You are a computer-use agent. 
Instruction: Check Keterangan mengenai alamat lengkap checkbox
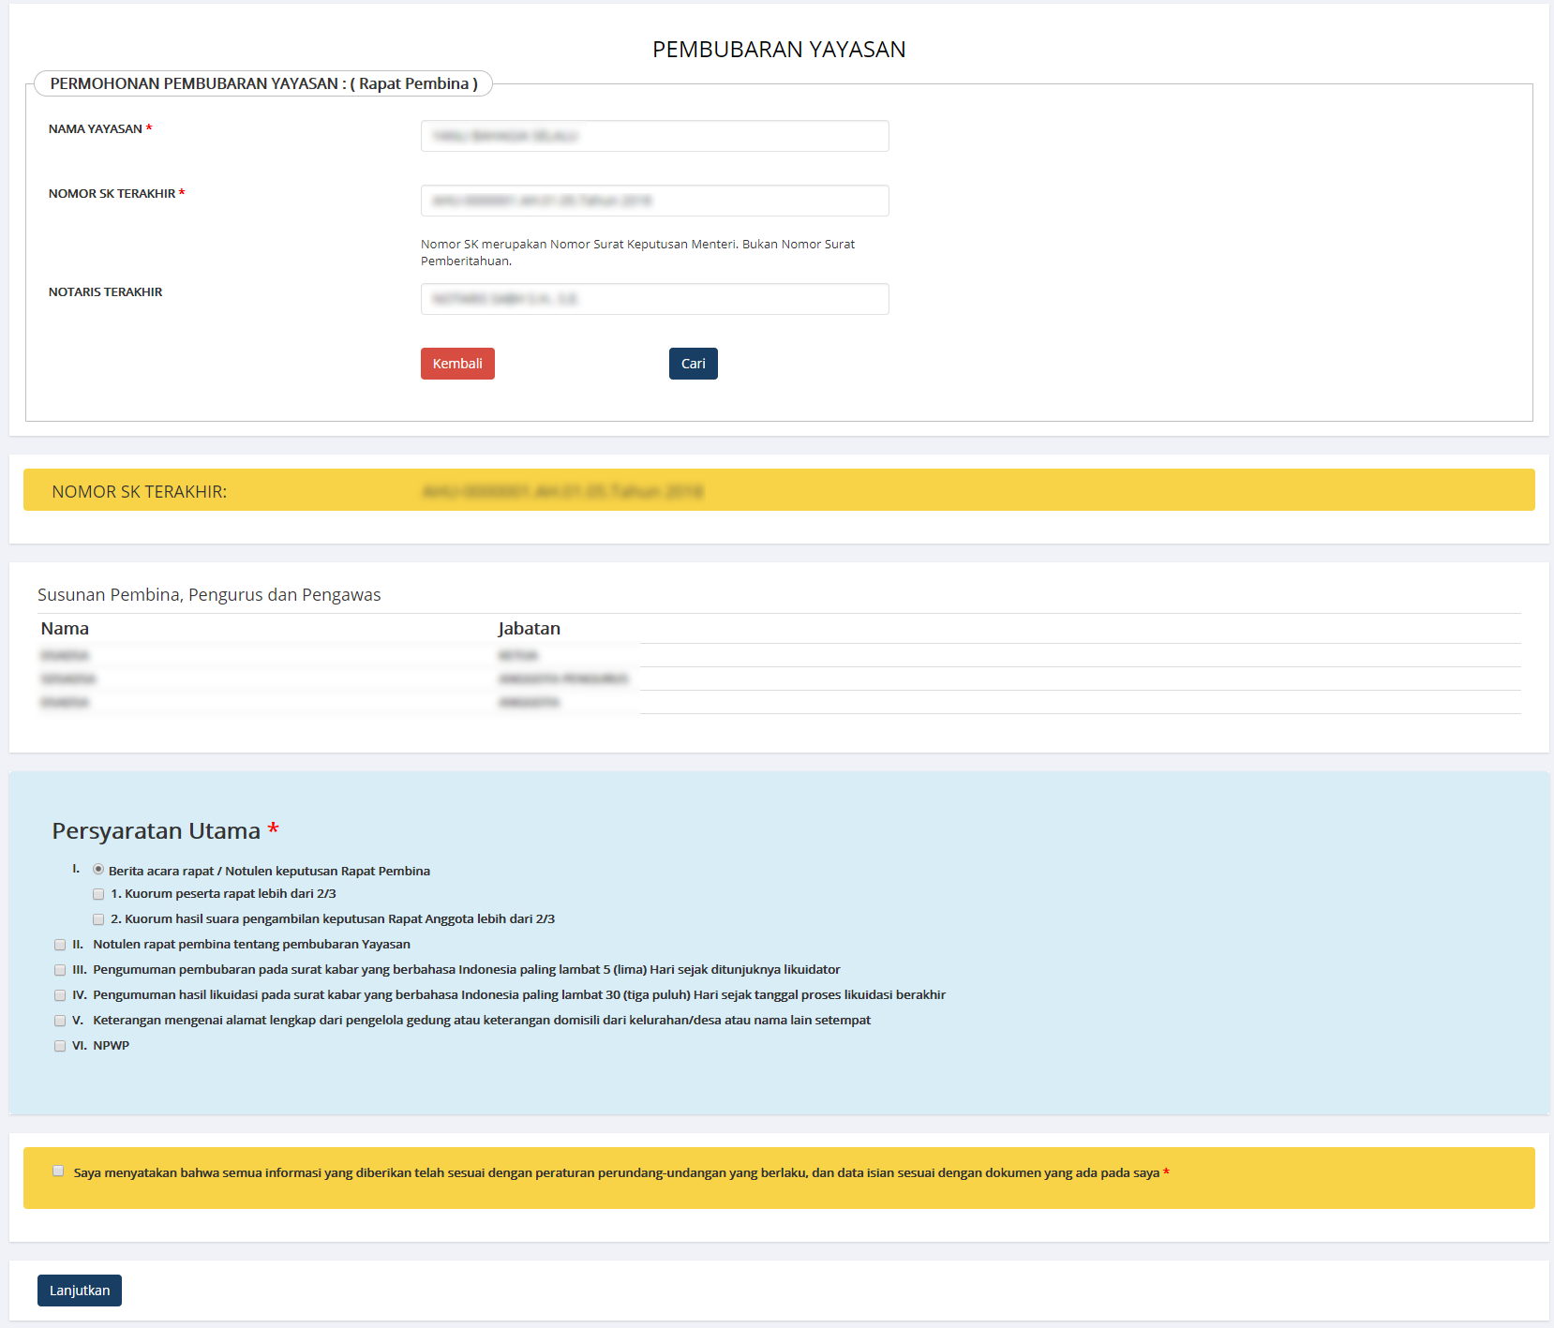click(60, 1021)
